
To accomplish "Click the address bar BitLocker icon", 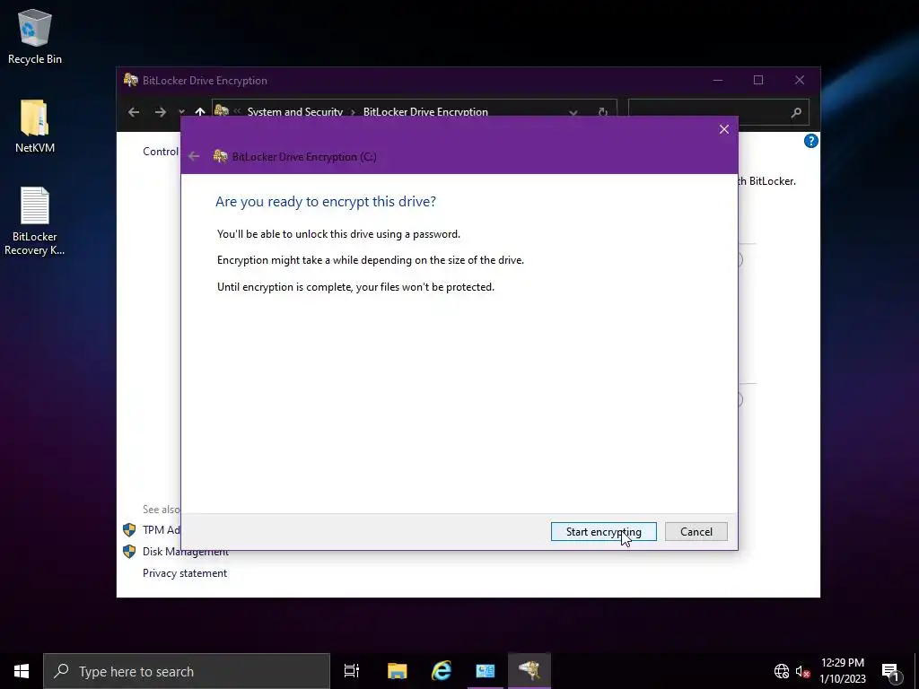I will 221,111.
